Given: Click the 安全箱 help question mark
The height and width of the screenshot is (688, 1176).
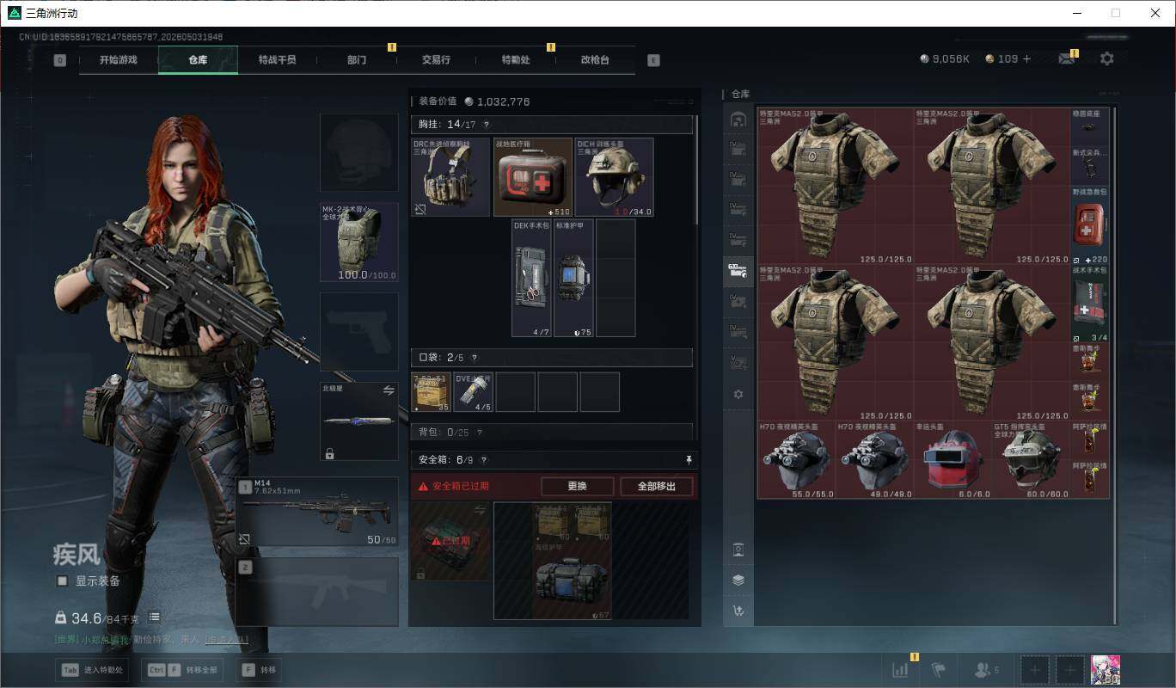Looking at the screenshot, I should click(x=484, y=461).
